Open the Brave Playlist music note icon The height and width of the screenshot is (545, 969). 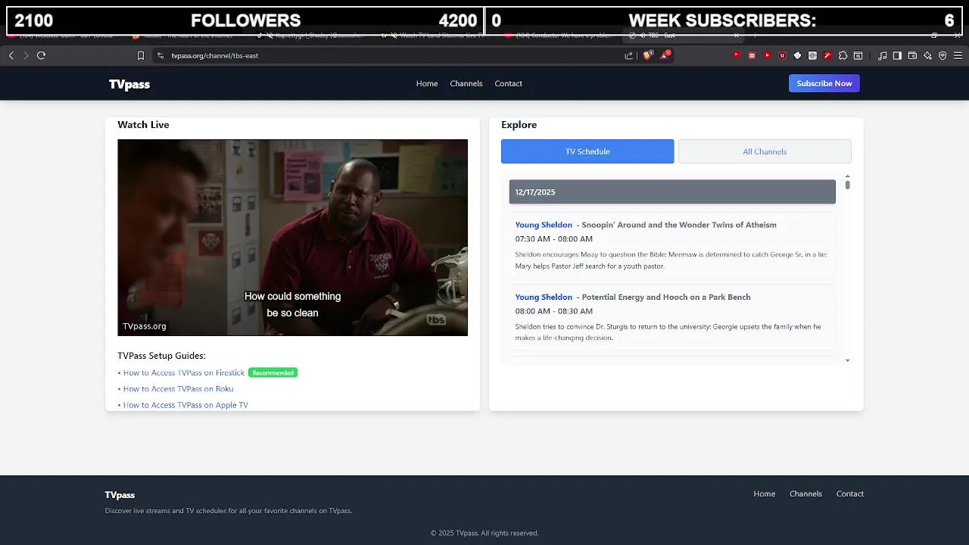[x=882, y=55]
